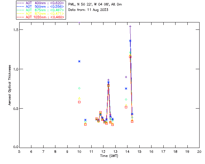Screen dimensions: 205x164
Task: Click the AOT 500nm legend entry
Action: 41,6
